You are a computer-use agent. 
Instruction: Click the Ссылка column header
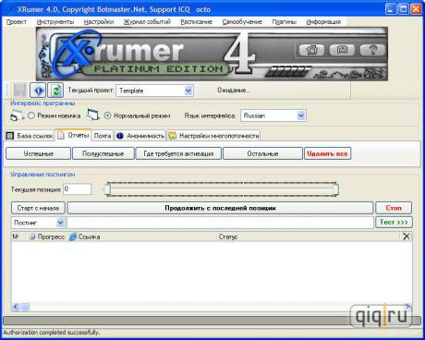tap(85, 237)
